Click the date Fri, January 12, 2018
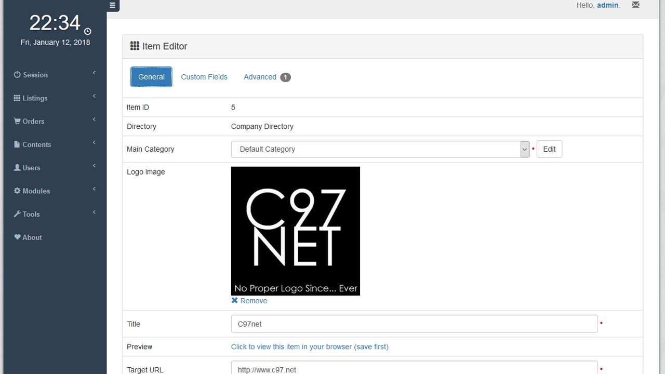The height and width of the screenshot is (374, 665). point(55,43)
